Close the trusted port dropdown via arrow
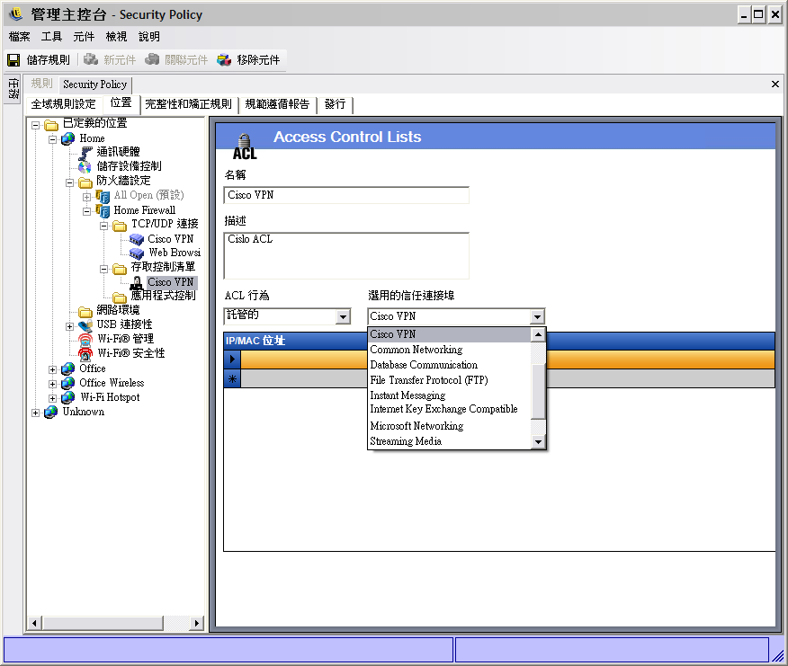The height and width of the screenshot is (666, 788). pyautogui.click(x=537, y=316)
